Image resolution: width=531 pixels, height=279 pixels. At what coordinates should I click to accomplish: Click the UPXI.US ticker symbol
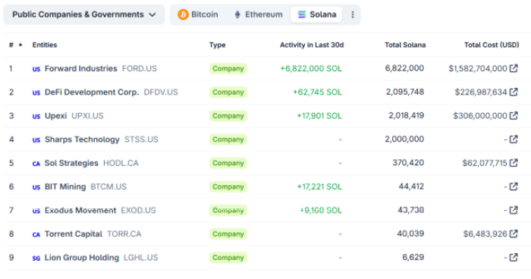coord(87,116)
